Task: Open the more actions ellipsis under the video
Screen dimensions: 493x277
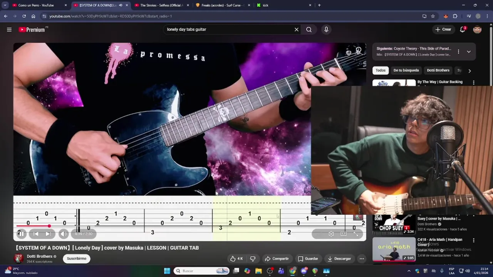Action: pos(362,259)
